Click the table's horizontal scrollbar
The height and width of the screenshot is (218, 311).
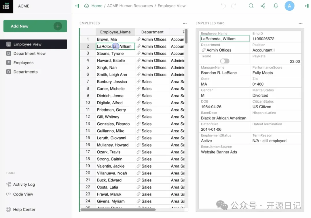tap(118, 210)
